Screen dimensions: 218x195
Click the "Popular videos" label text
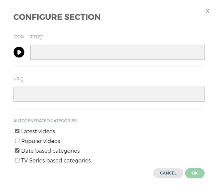point(41,141)
